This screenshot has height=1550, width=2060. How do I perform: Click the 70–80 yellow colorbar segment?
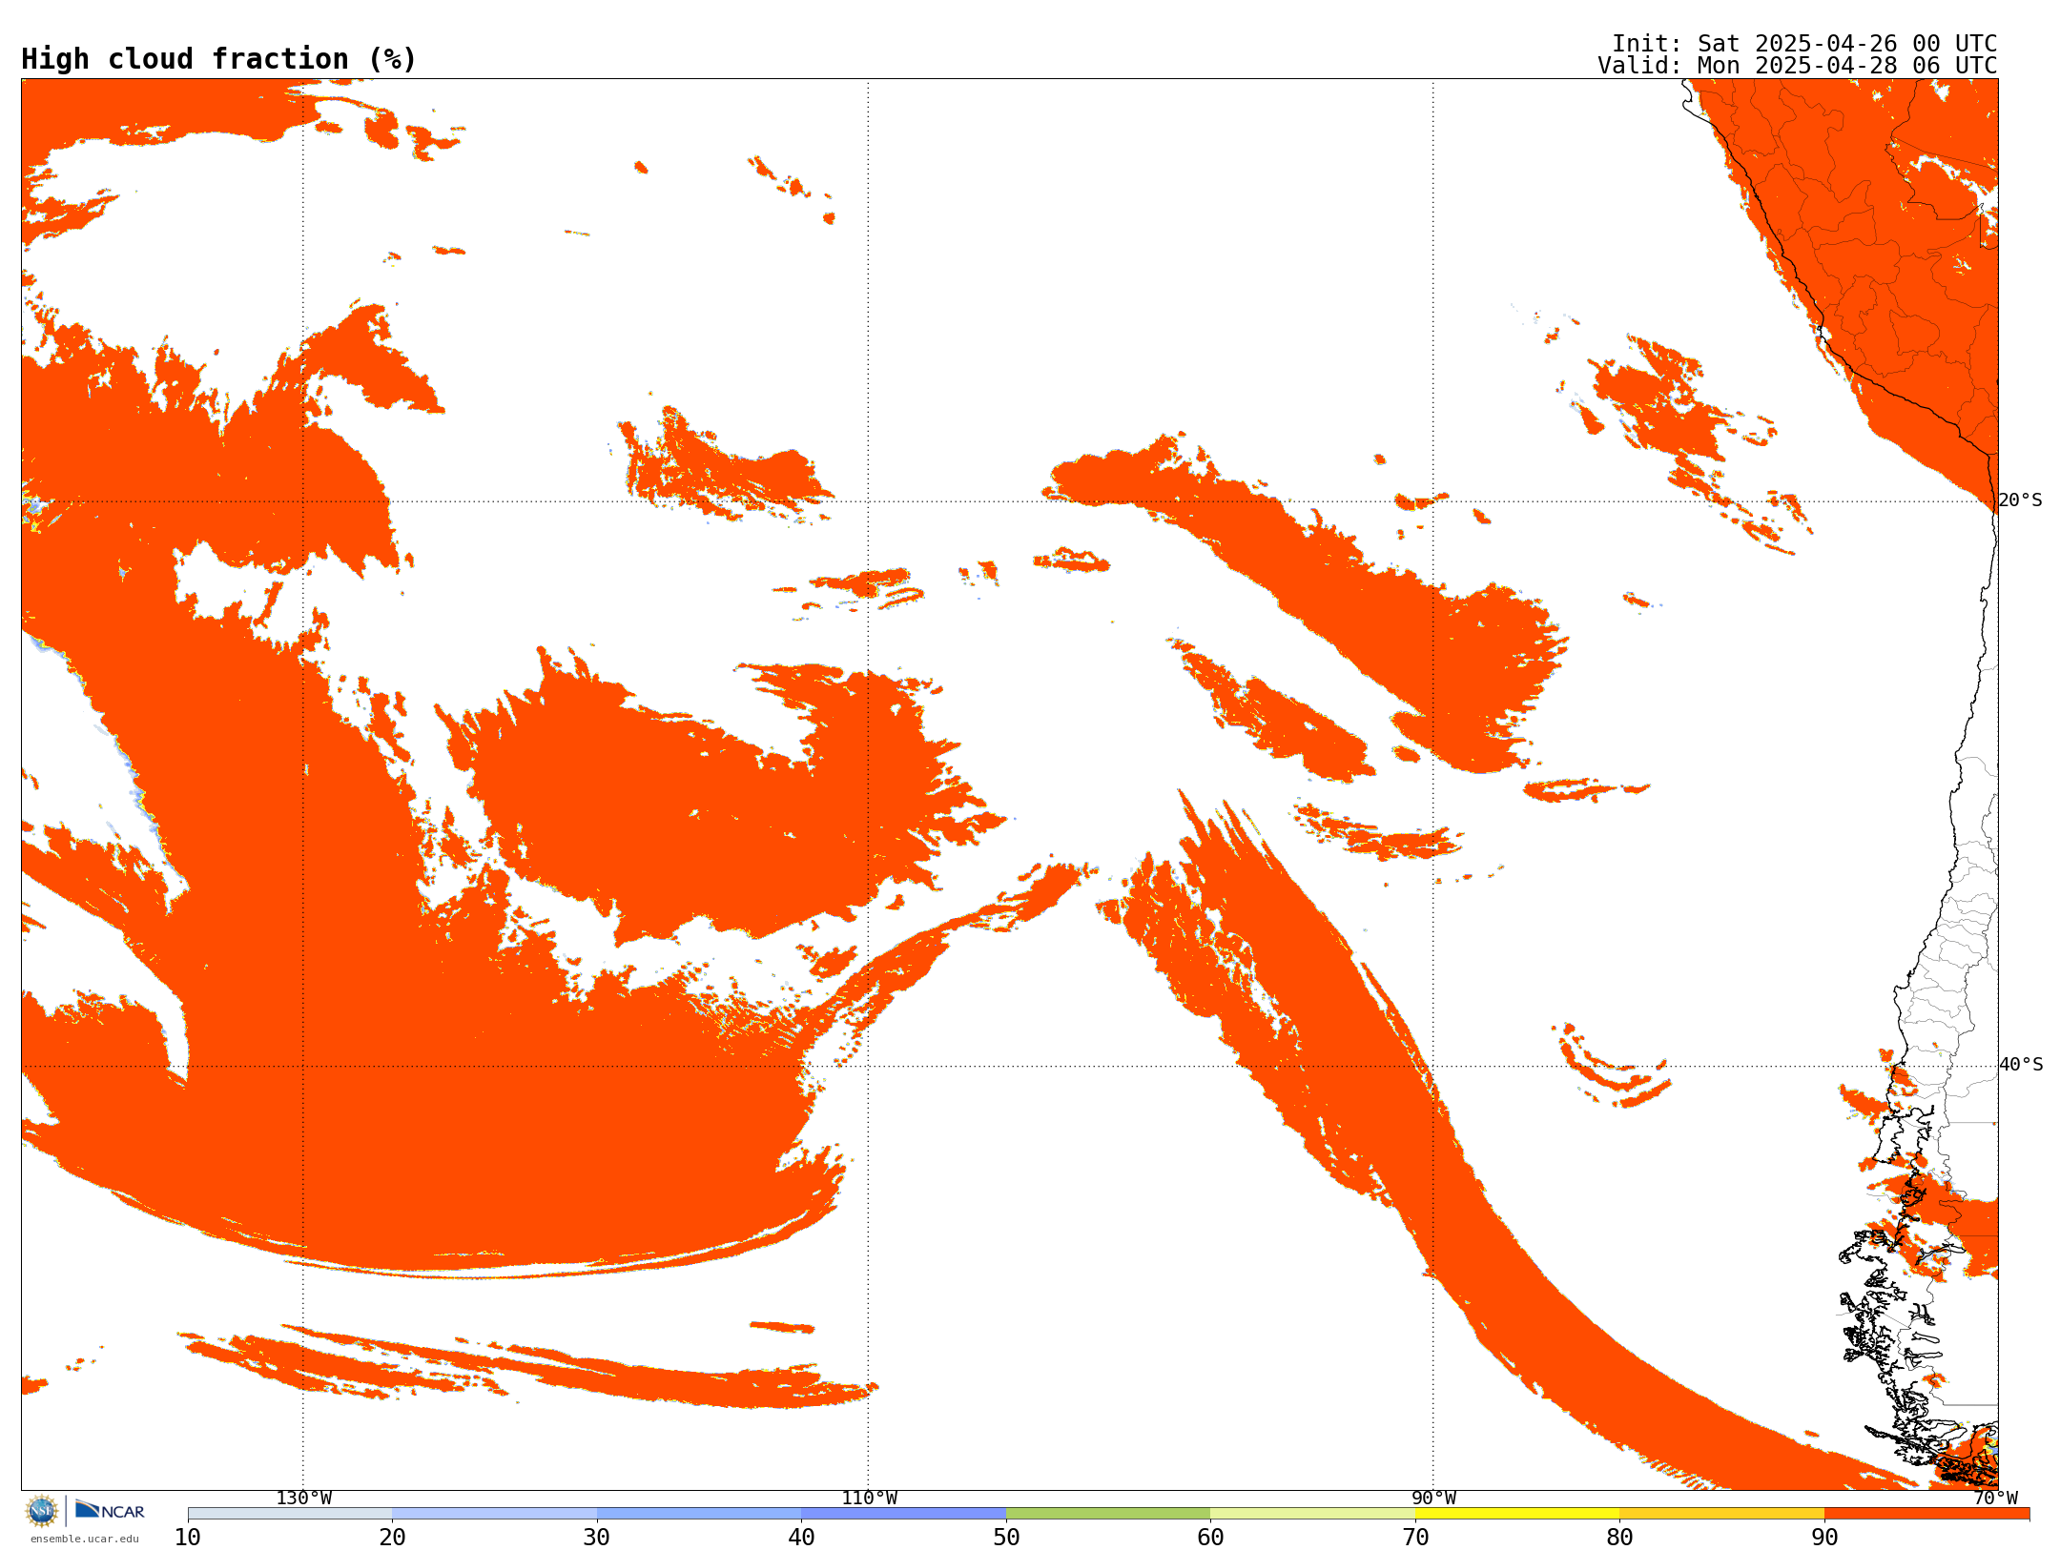(x=1517, y=1514)
